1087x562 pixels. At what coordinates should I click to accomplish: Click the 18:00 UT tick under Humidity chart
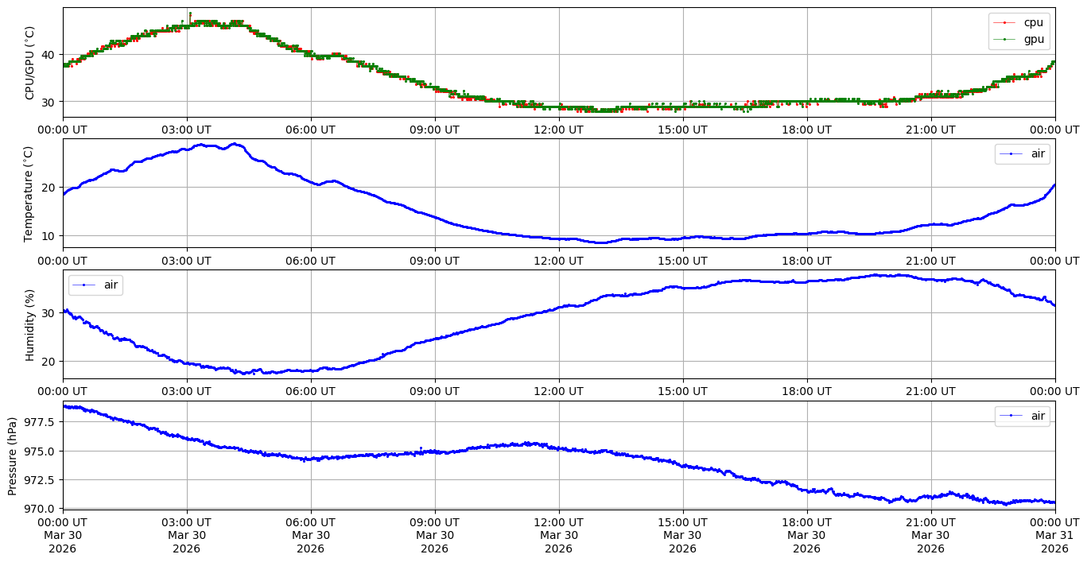[x=806, y=391]
